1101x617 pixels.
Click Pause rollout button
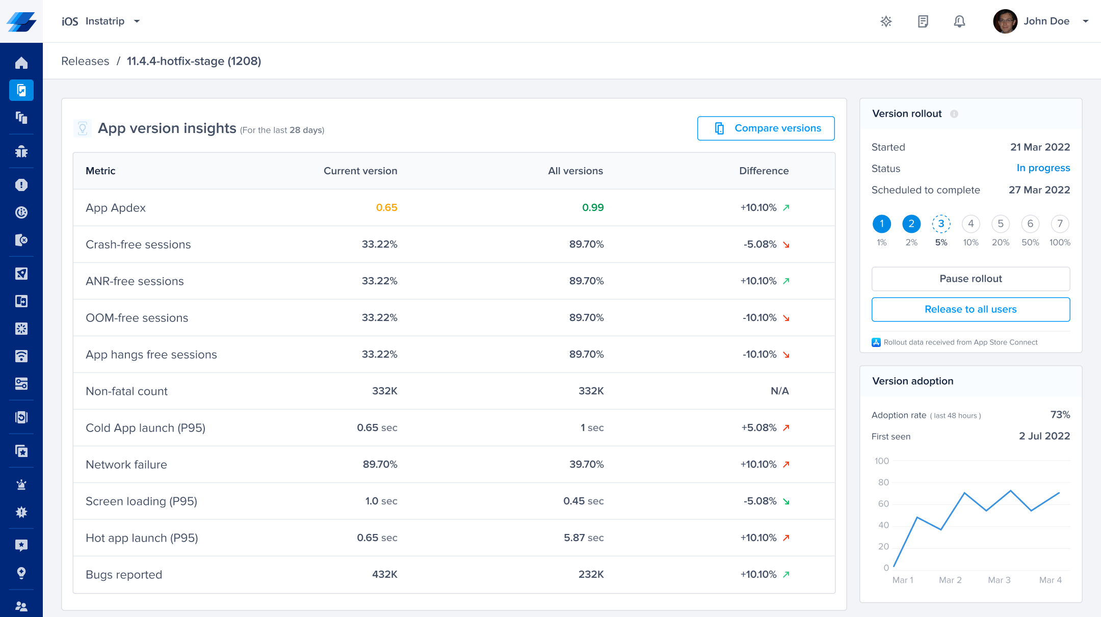click(x=971, y=279)
